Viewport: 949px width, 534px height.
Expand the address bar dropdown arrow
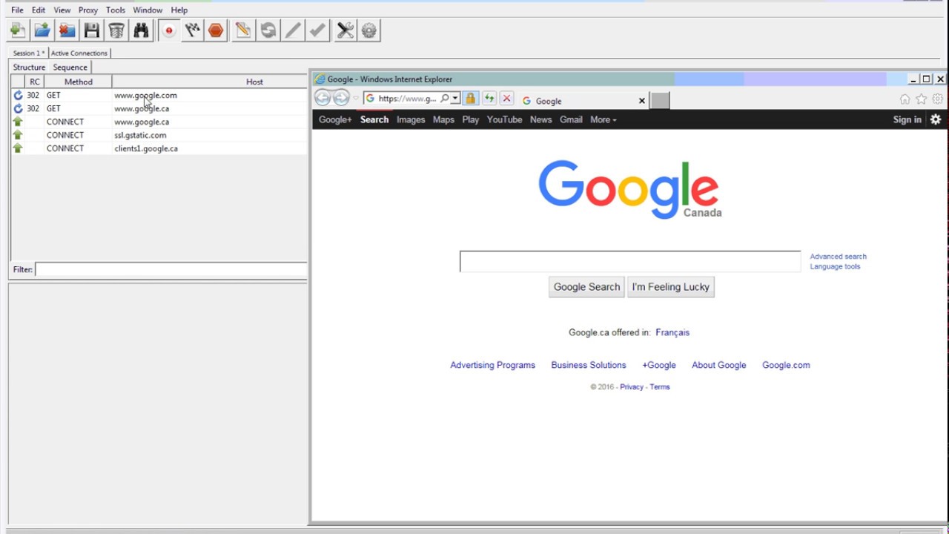pos(454,98)
